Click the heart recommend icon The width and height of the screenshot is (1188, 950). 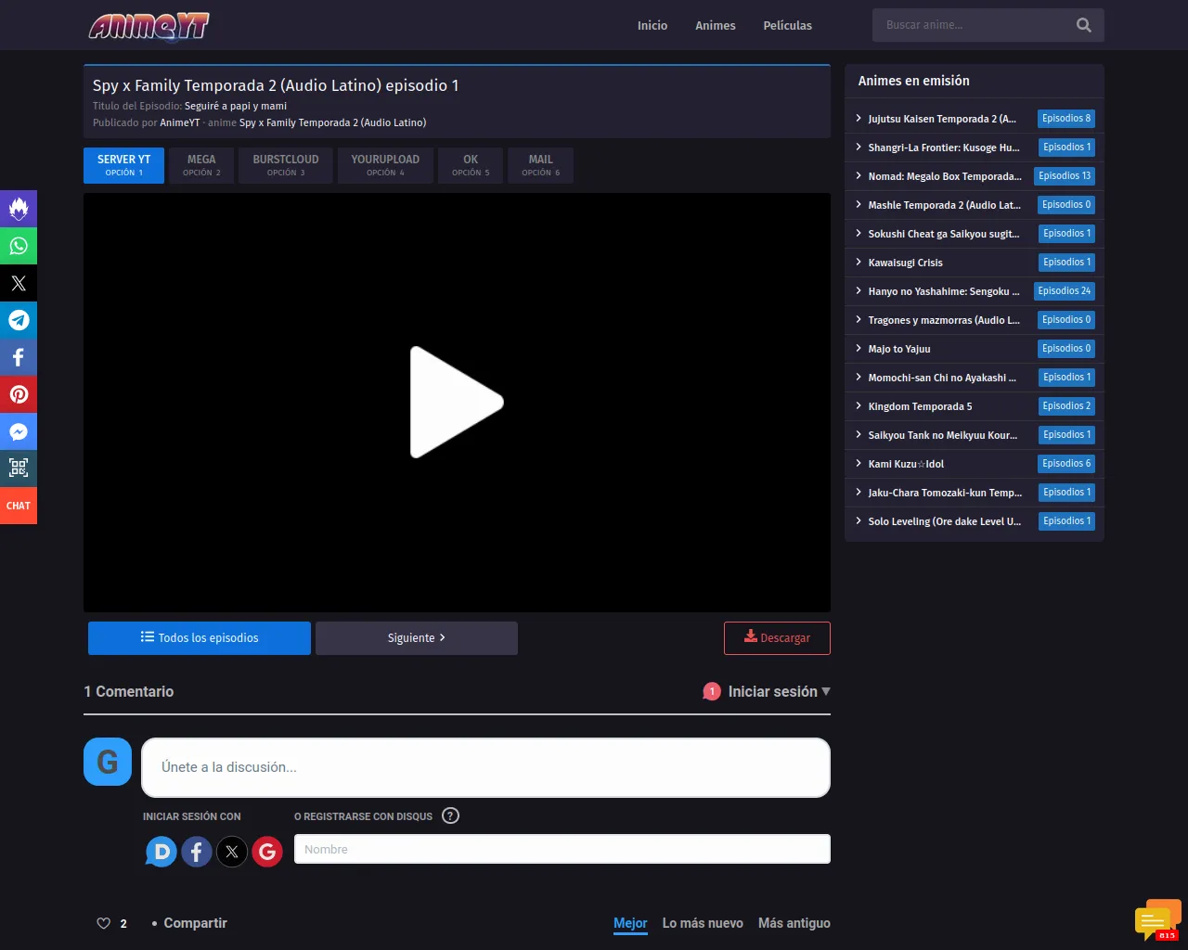104,923
